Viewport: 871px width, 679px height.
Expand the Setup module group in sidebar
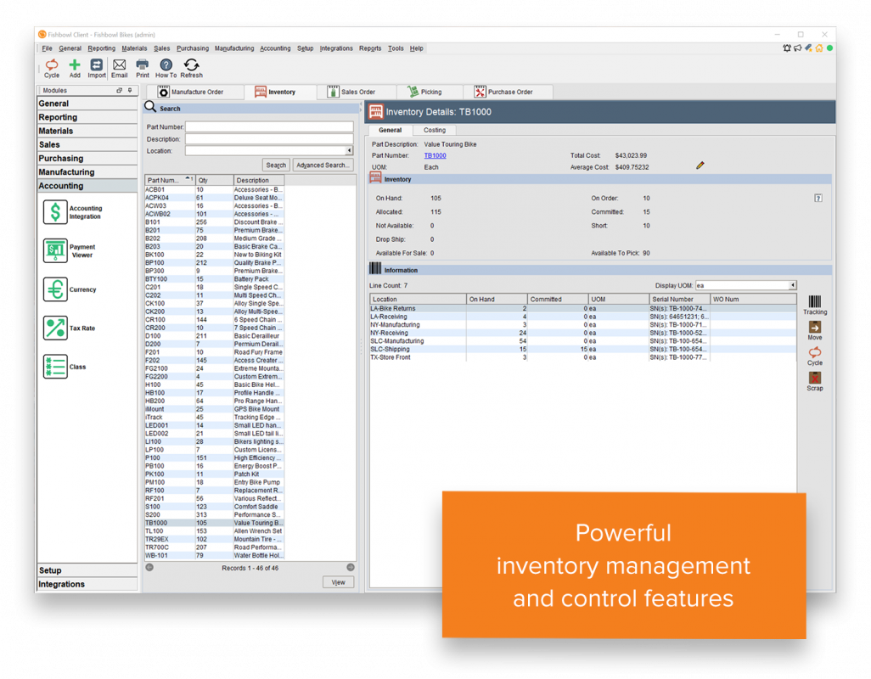tap(87, 570)
